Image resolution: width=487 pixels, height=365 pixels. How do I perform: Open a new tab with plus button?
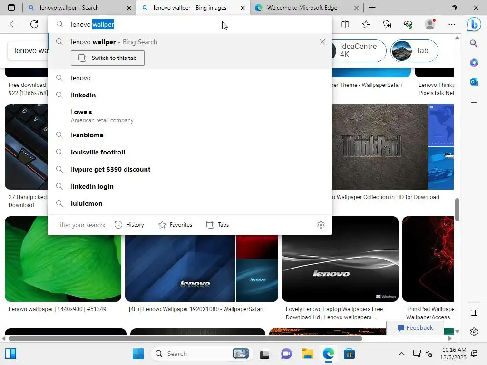point(372,8)
